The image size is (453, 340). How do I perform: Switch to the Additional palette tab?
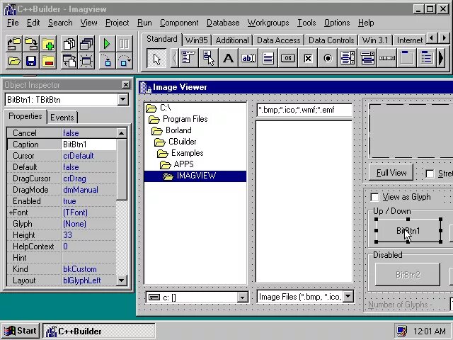(x=232, y=40)
